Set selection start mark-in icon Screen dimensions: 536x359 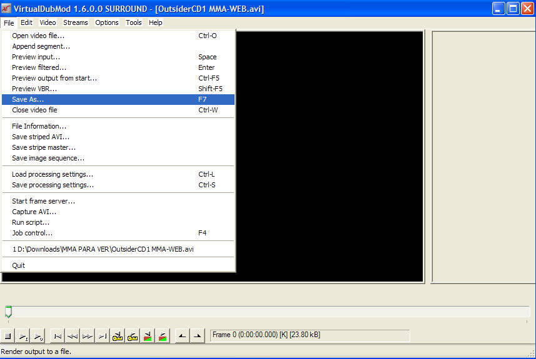pos(182,336)
